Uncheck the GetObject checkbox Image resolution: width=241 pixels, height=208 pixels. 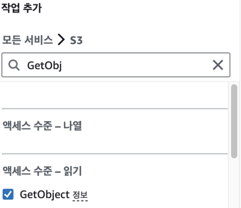pyautogui.click(x=8, y=194)
